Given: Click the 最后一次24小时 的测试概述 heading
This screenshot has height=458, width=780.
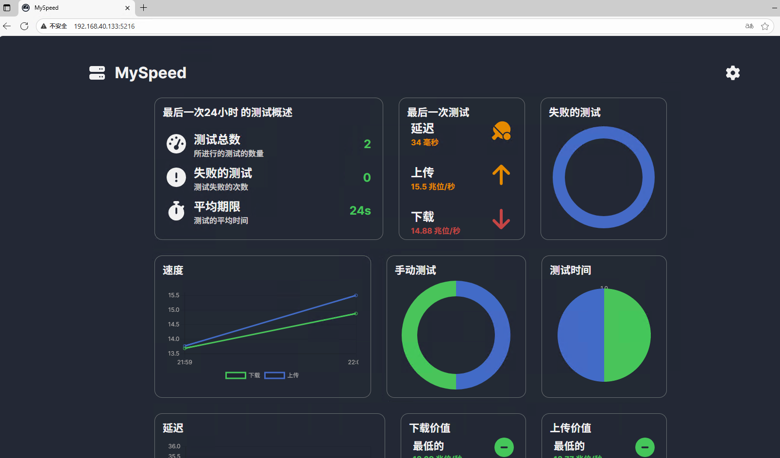Looking at the screenshot, I should click(227, 112).
